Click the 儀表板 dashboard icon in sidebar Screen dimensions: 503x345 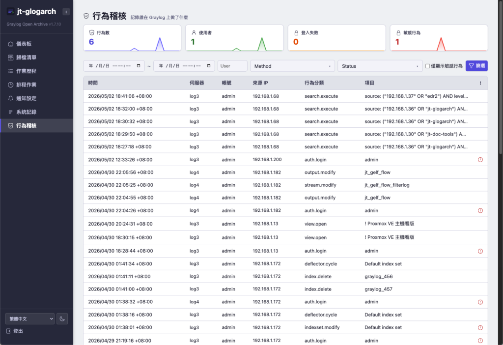[x=11, y=44]
